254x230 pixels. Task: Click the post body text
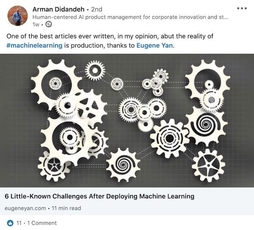click(110, 41)
